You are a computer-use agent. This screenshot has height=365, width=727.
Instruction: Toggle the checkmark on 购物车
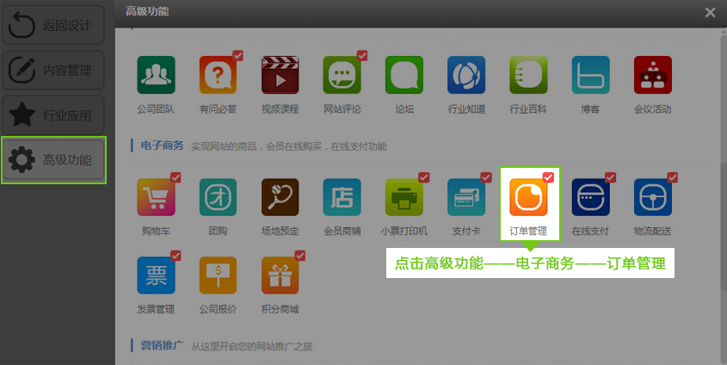(x=176, y=177)
